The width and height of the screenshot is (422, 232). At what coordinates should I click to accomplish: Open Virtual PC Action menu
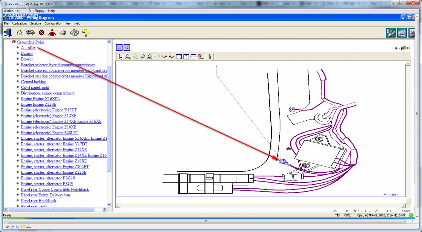(x=9, y=11)
